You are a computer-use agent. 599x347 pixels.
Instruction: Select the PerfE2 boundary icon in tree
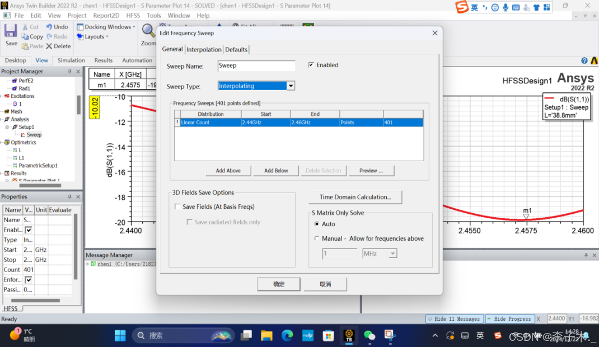15,81
